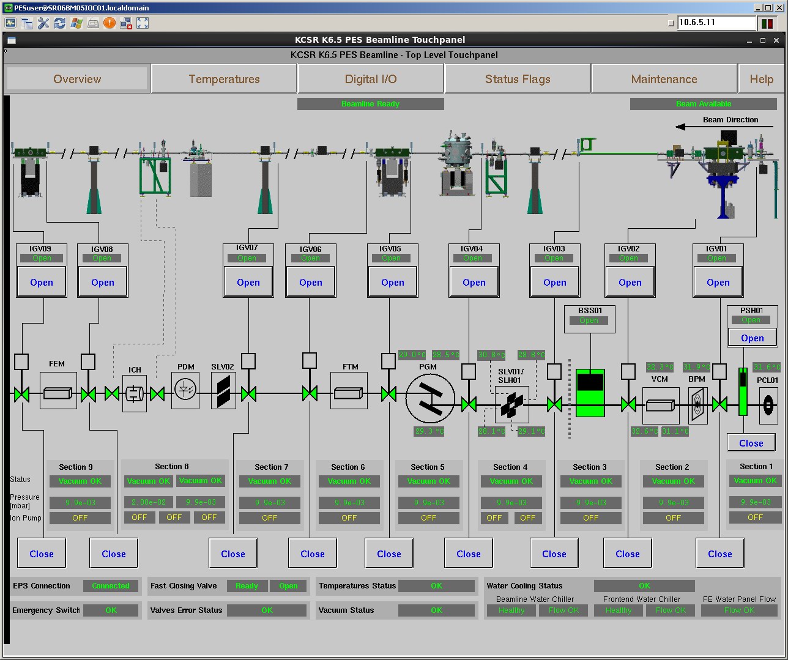
Task: Click the Open button under IGV09
Action: point(42,283)
